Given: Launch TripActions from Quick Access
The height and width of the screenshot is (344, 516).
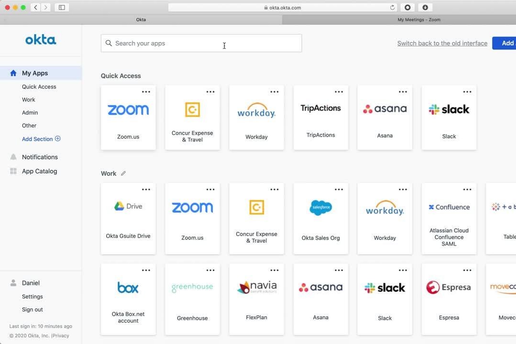Looking at the screenshot, I should [320, 118].
